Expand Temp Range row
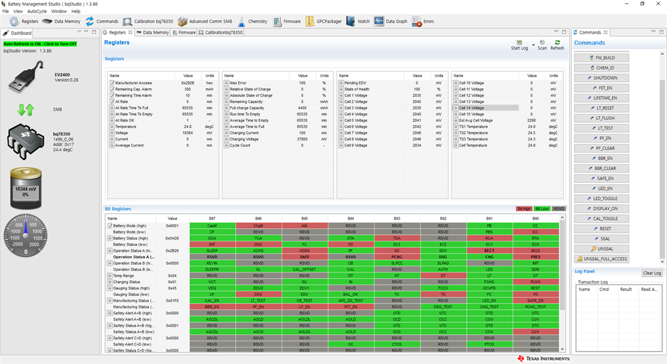Screen dimensions: 667x364 [110, 276]
